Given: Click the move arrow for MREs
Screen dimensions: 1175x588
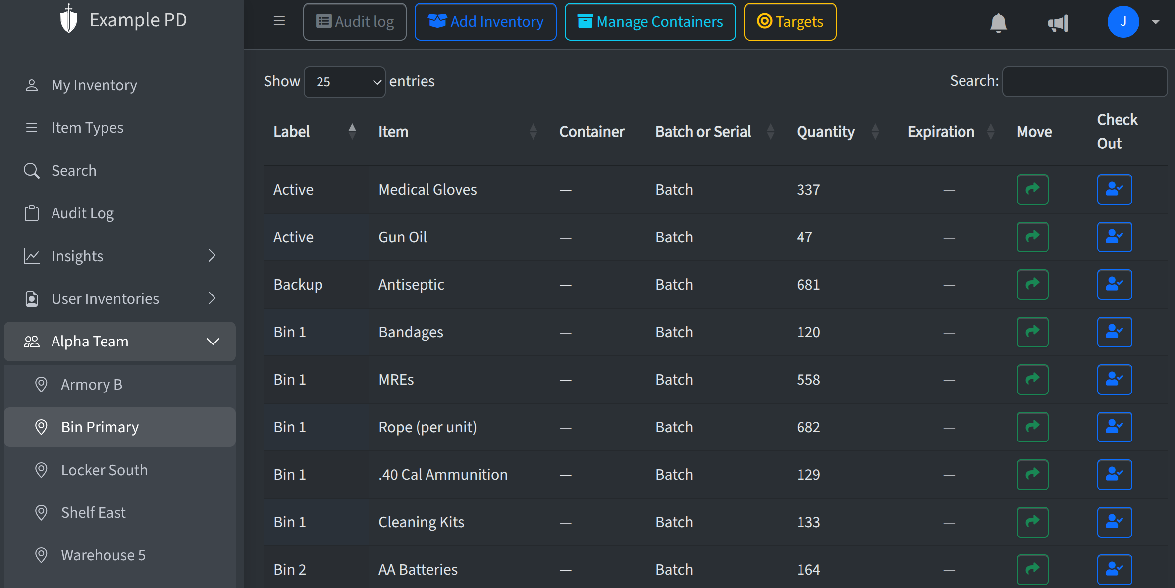Looking at the screenshot, I should 1032,380.
